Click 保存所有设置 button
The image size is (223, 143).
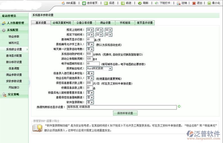[125, 113]
